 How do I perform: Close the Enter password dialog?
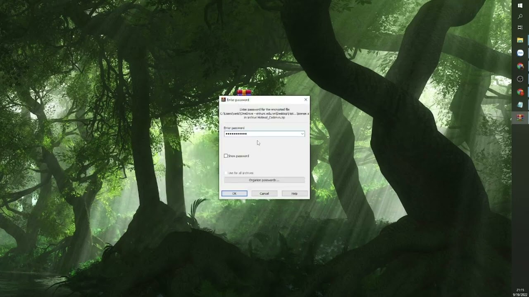[306, 100]
